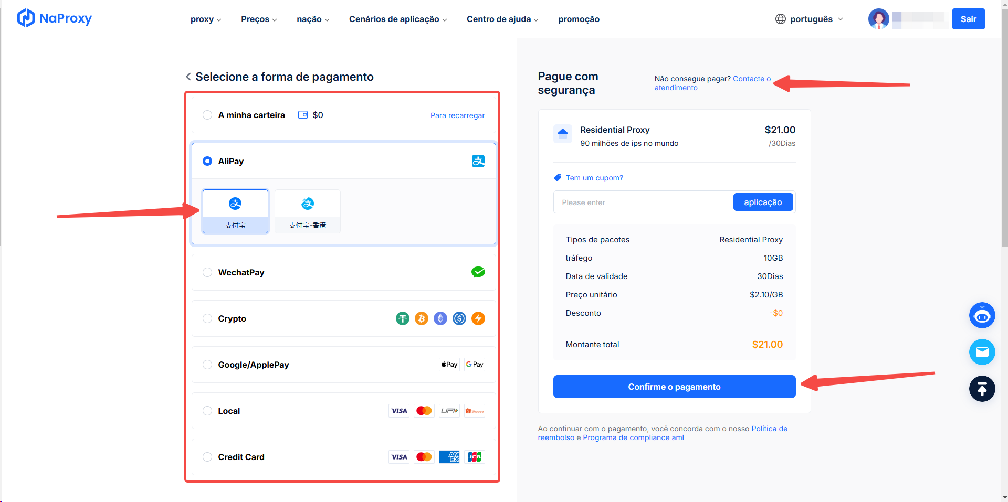Expand the proxy dropdown menu

pos(206,19)
